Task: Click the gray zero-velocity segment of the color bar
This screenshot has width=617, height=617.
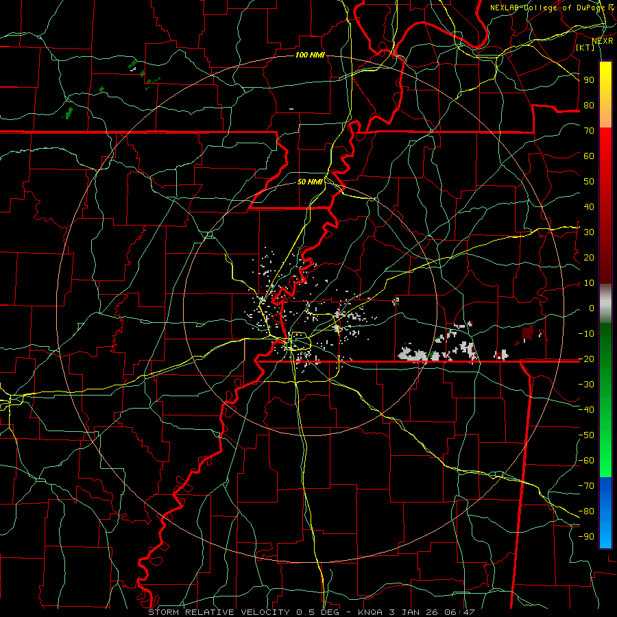Action: pyautogui.click(x=605, y=304)
